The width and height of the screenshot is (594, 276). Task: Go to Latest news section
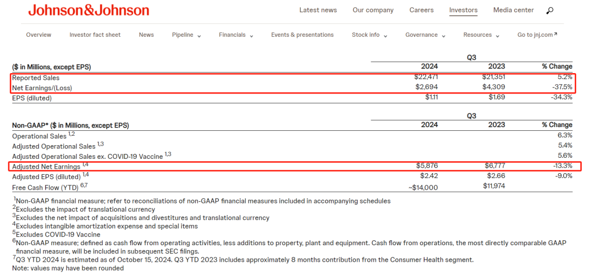[318, 10]
